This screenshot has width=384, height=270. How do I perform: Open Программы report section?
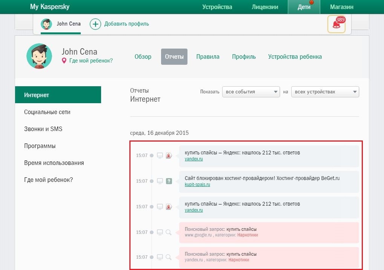tap(40, 146)
